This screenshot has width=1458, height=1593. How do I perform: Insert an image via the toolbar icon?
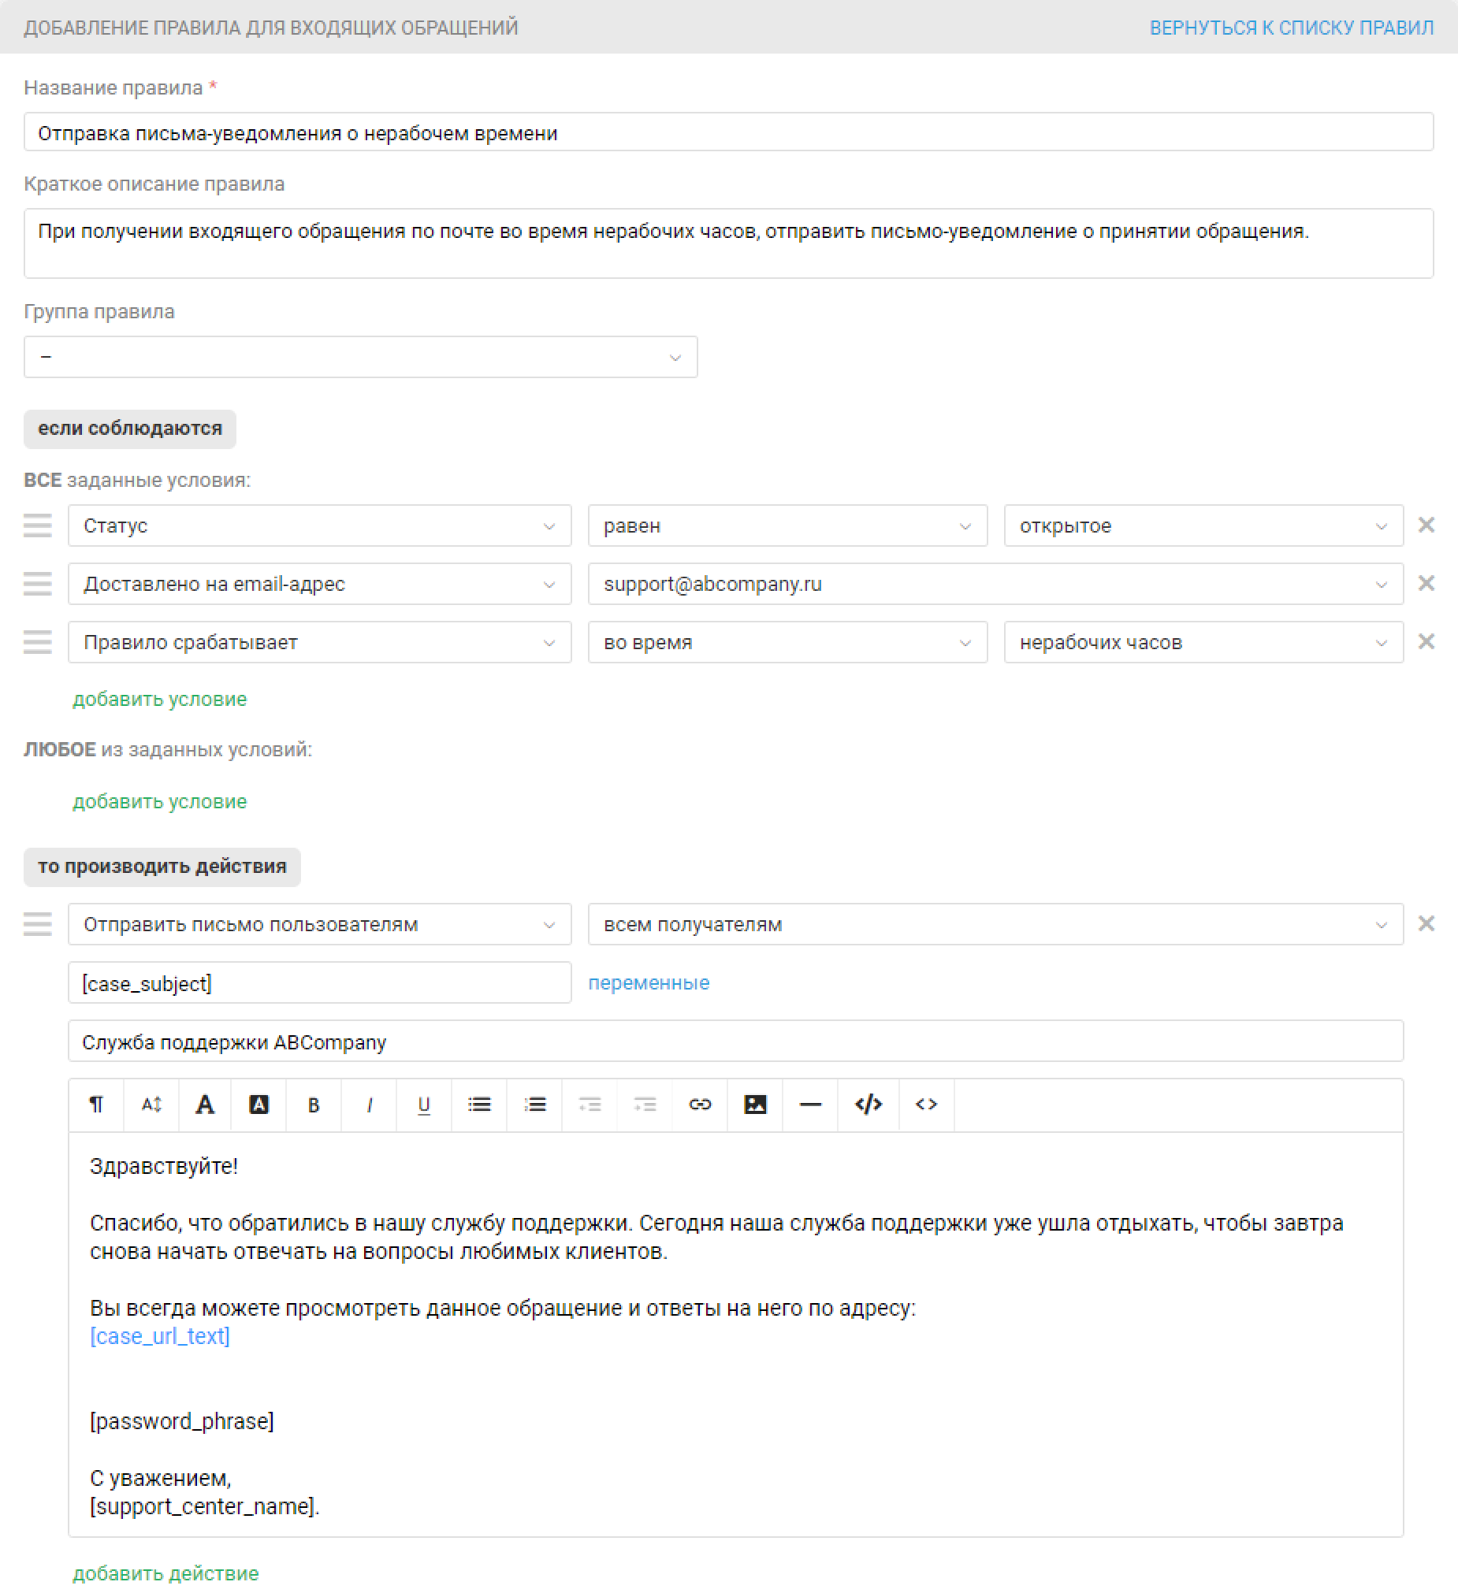[756, 1105]
